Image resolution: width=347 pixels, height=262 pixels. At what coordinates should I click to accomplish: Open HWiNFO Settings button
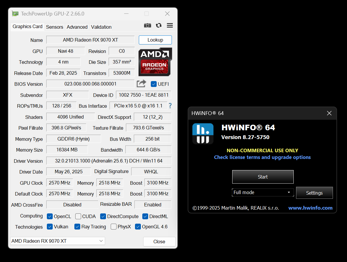(314, 193)
